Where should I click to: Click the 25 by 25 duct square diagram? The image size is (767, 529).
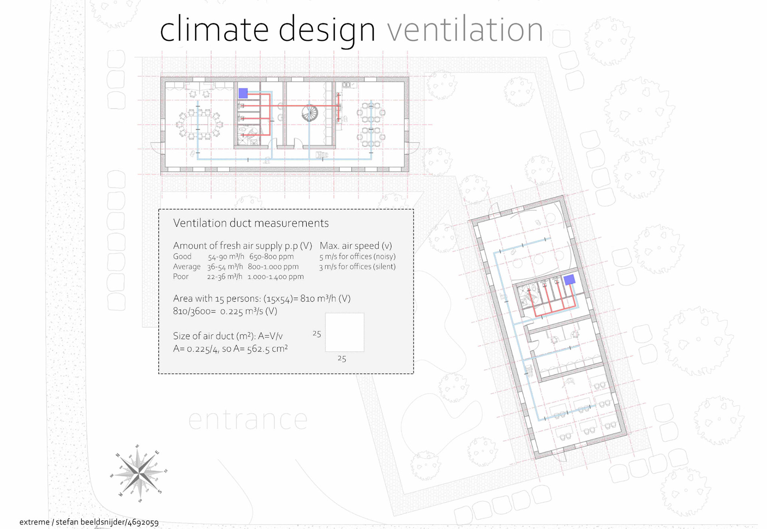click(x=344, y=332)
